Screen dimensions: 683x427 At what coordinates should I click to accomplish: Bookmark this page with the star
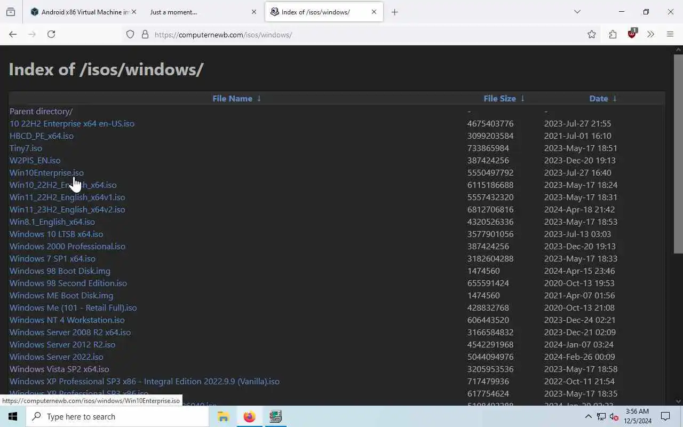[592, 35]
